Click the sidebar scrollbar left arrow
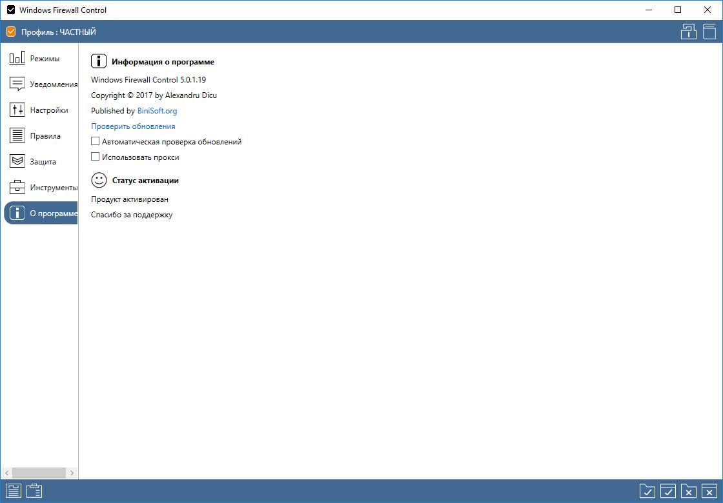Viewport: 723px width, 503px height. [x=6, y=473]
